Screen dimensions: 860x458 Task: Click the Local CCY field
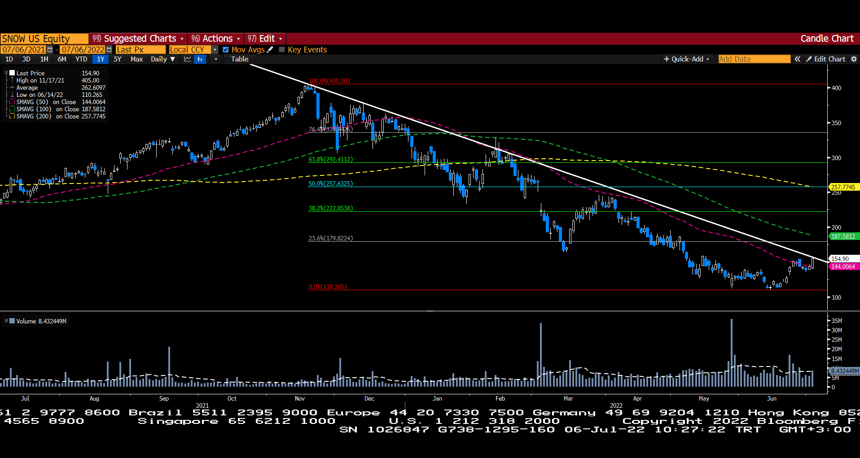pyautogui.click(x=190, y=50)
